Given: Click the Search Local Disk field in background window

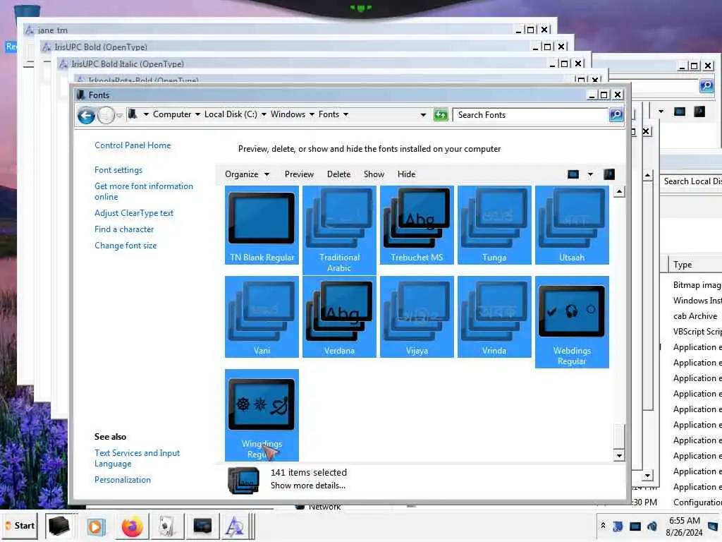Looking at the screenshot, I should pos(691,181).
